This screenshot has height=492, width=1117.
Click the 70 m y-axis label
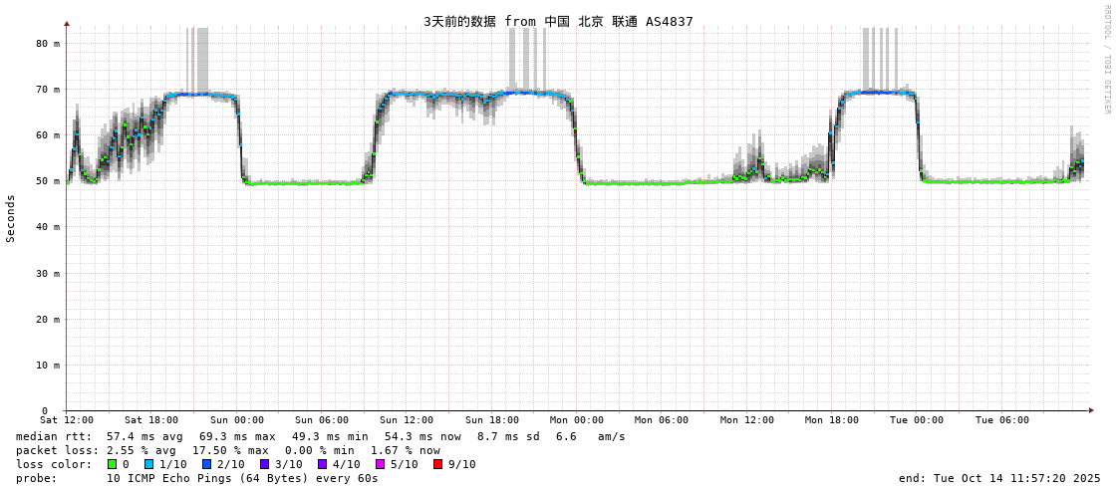tap(48, 90)
